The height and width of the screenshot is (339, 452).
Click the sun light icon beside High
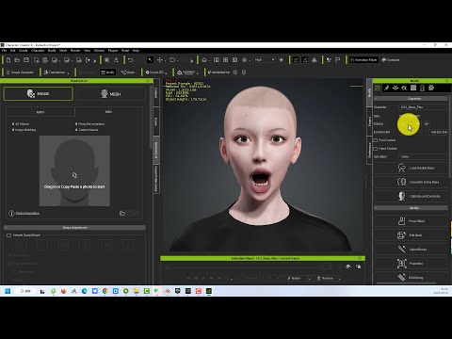[281, 59]
